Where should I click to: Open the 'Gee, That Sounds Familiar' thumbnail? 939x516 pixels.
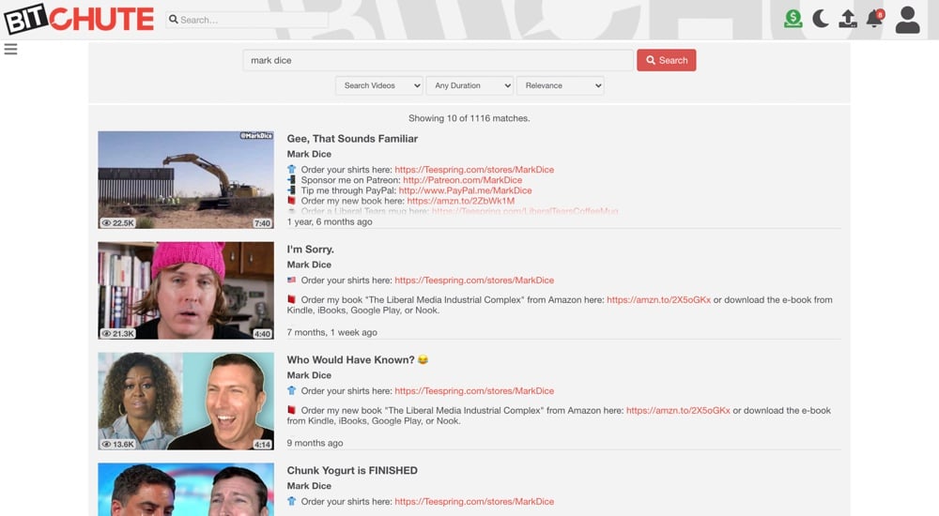[x=186, y=179]
